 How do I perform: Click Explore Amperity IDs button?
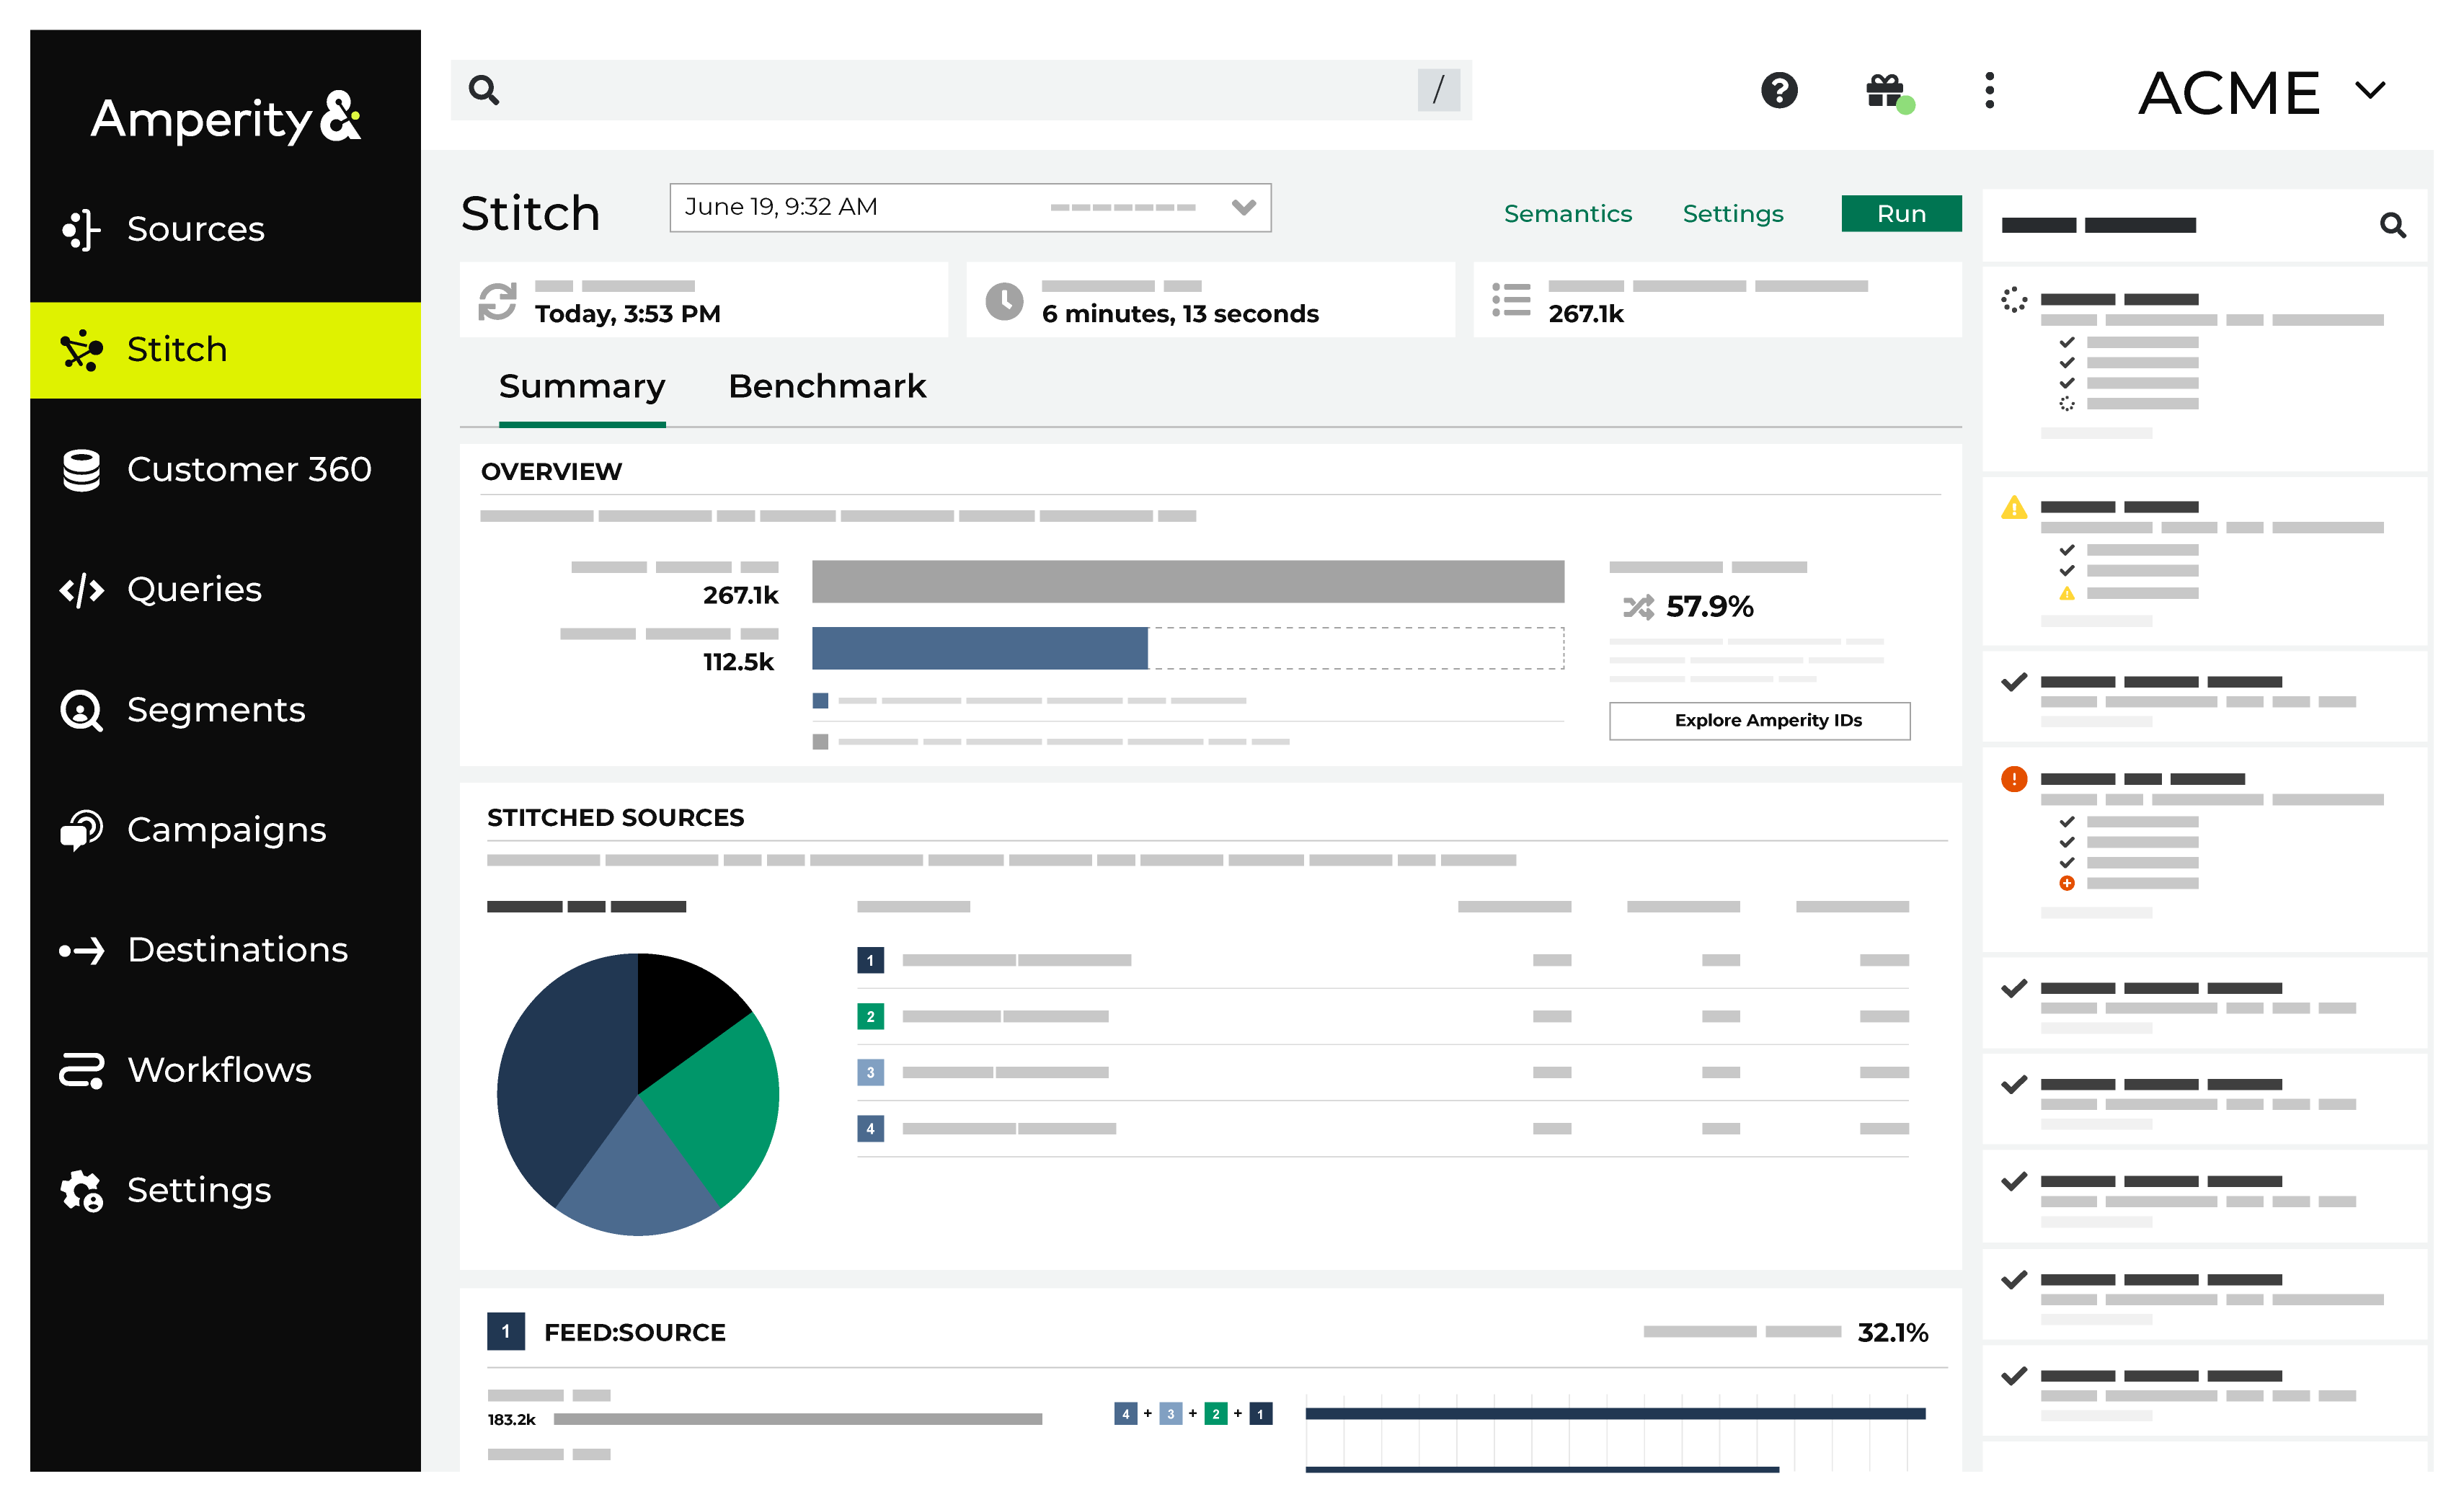1759,720
